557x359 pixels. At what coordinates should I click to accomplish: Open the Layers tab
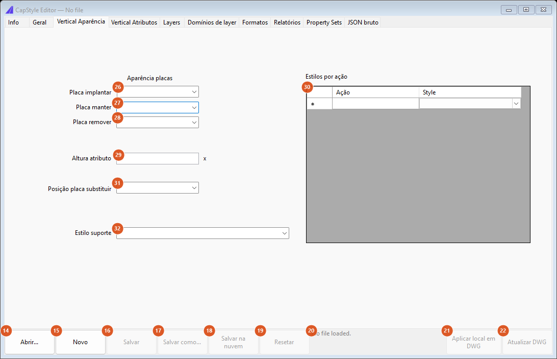pyautogui.click(x=171, y=22)
